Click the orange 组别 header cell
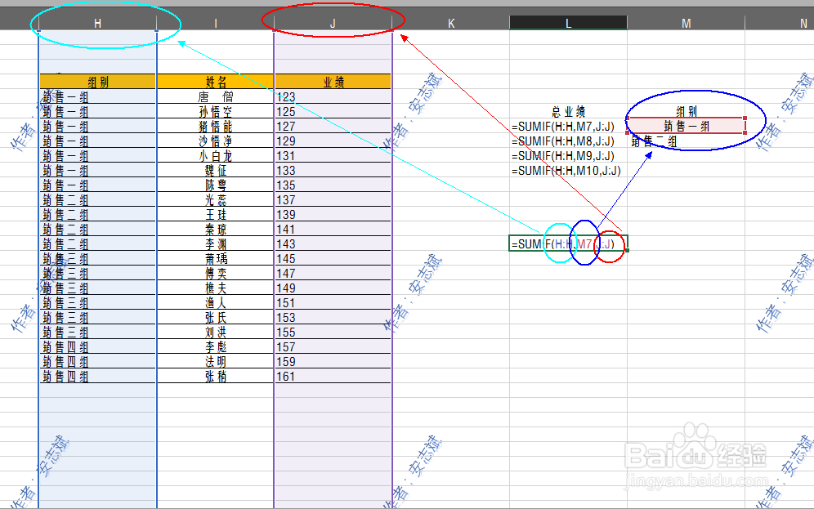 (97, 81)
